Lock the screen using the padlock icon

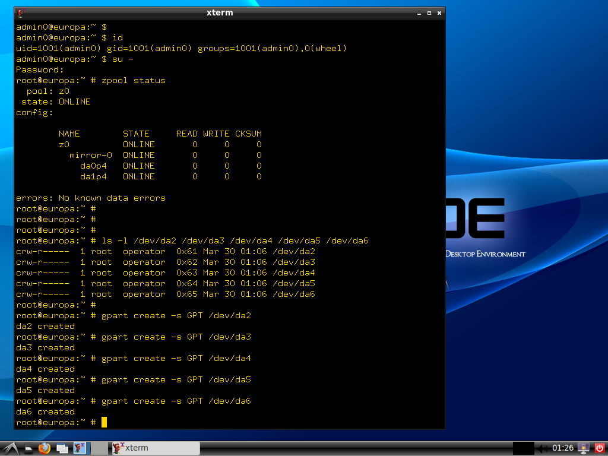pos(584,448)
